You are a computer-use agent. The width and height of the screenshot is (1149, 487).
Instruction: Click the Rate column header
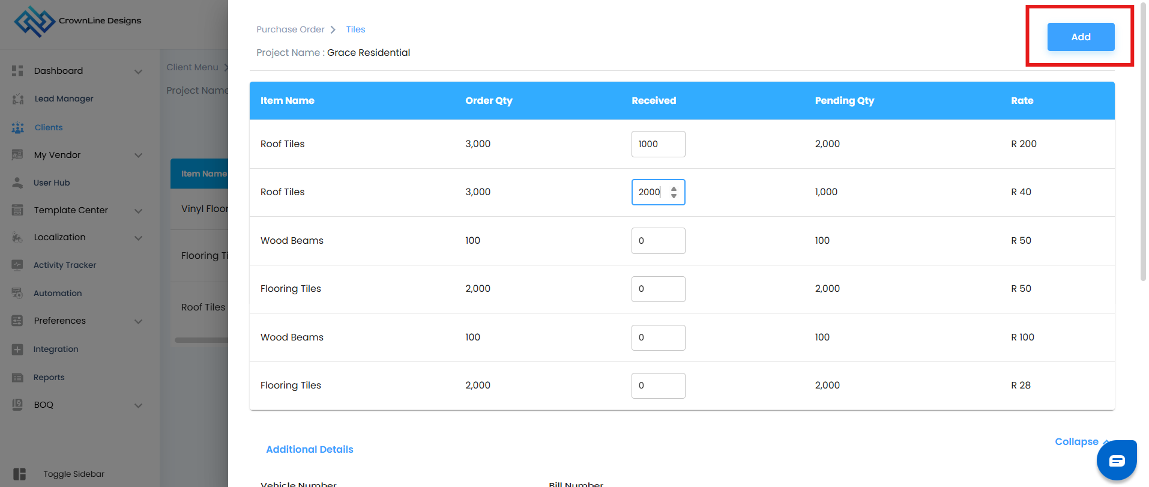pos(1022,101)
